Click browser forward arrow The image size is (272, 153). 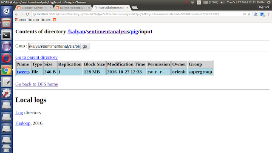22,14
